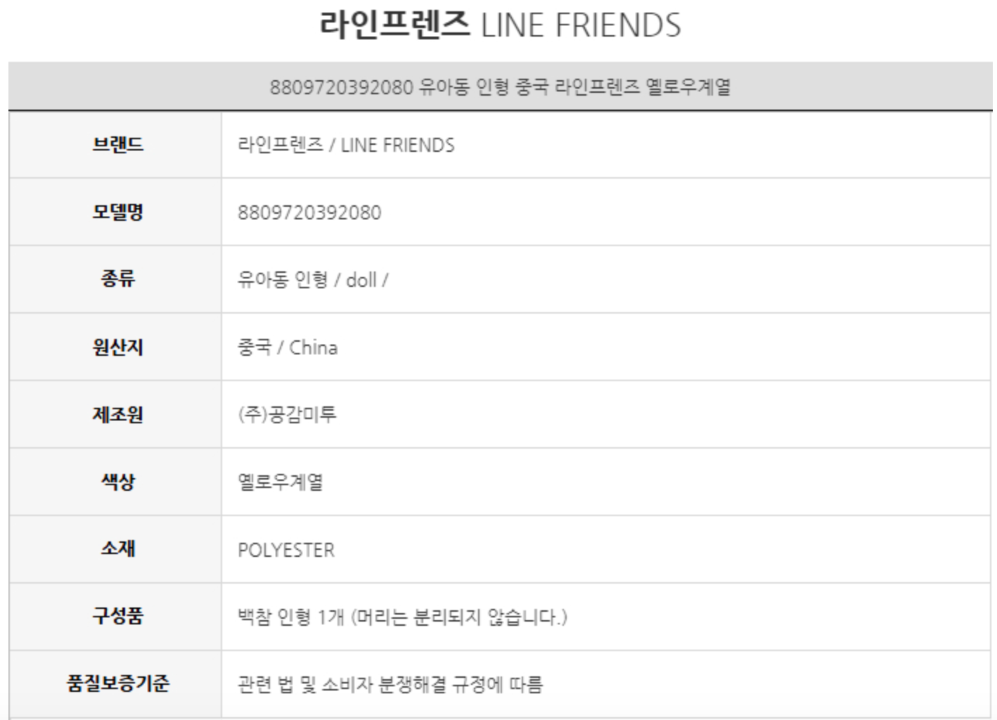Click the (주)공감미투 manufacturer value
This screenshot has height=720, width=997.
[x=287, y=415]
